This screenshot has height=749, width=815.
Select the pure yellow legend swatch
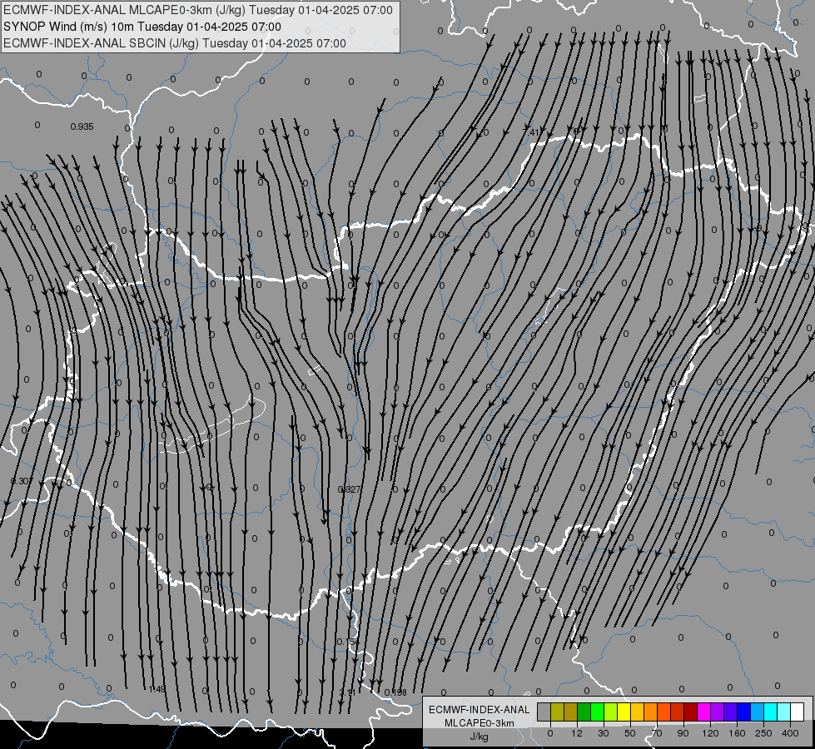click(x=624, y=712)
